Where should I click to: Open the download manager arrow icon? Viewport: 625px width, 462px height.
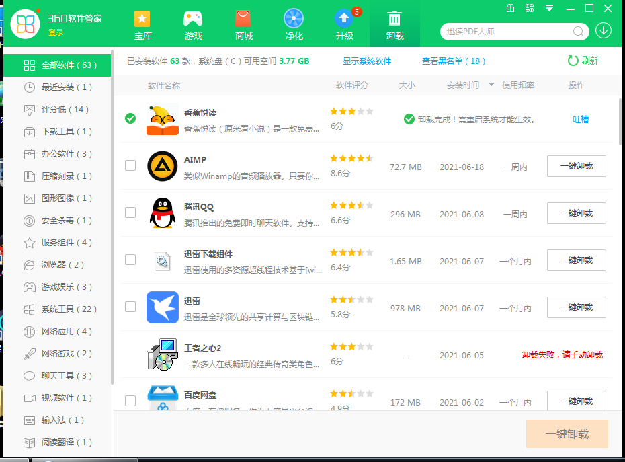tap(603, 31)
